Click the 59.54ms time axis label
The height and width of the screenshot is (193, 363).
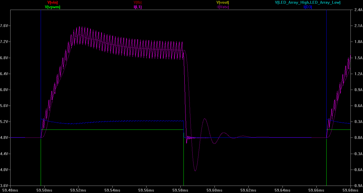112,190
